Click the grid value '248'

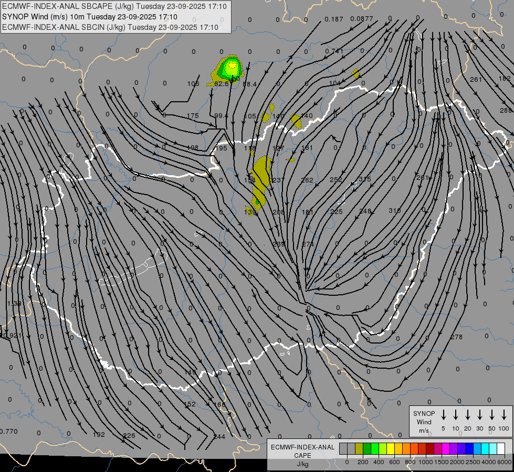pos(365,211)
